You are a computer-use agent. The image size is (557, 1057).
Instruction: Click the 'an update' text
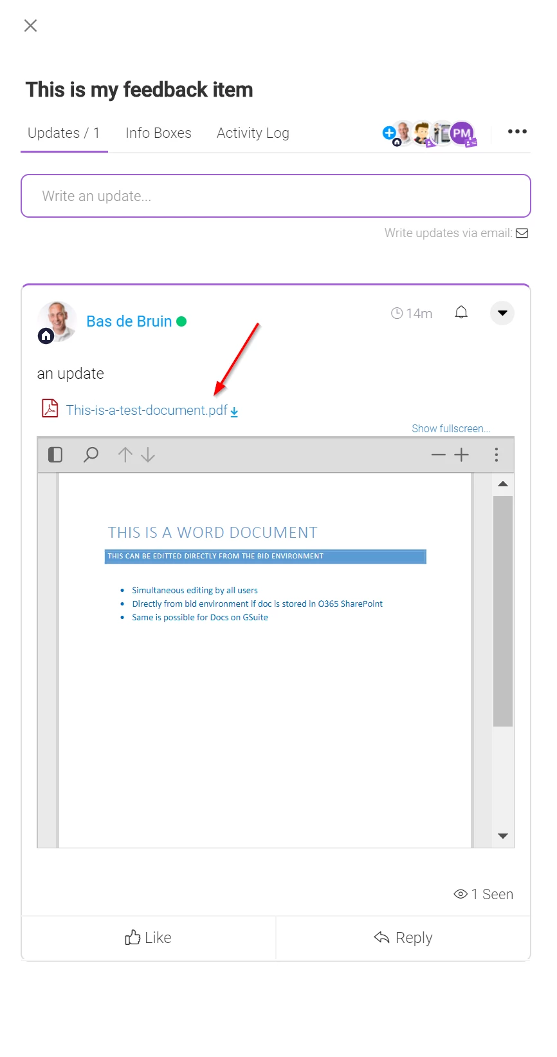71,374
